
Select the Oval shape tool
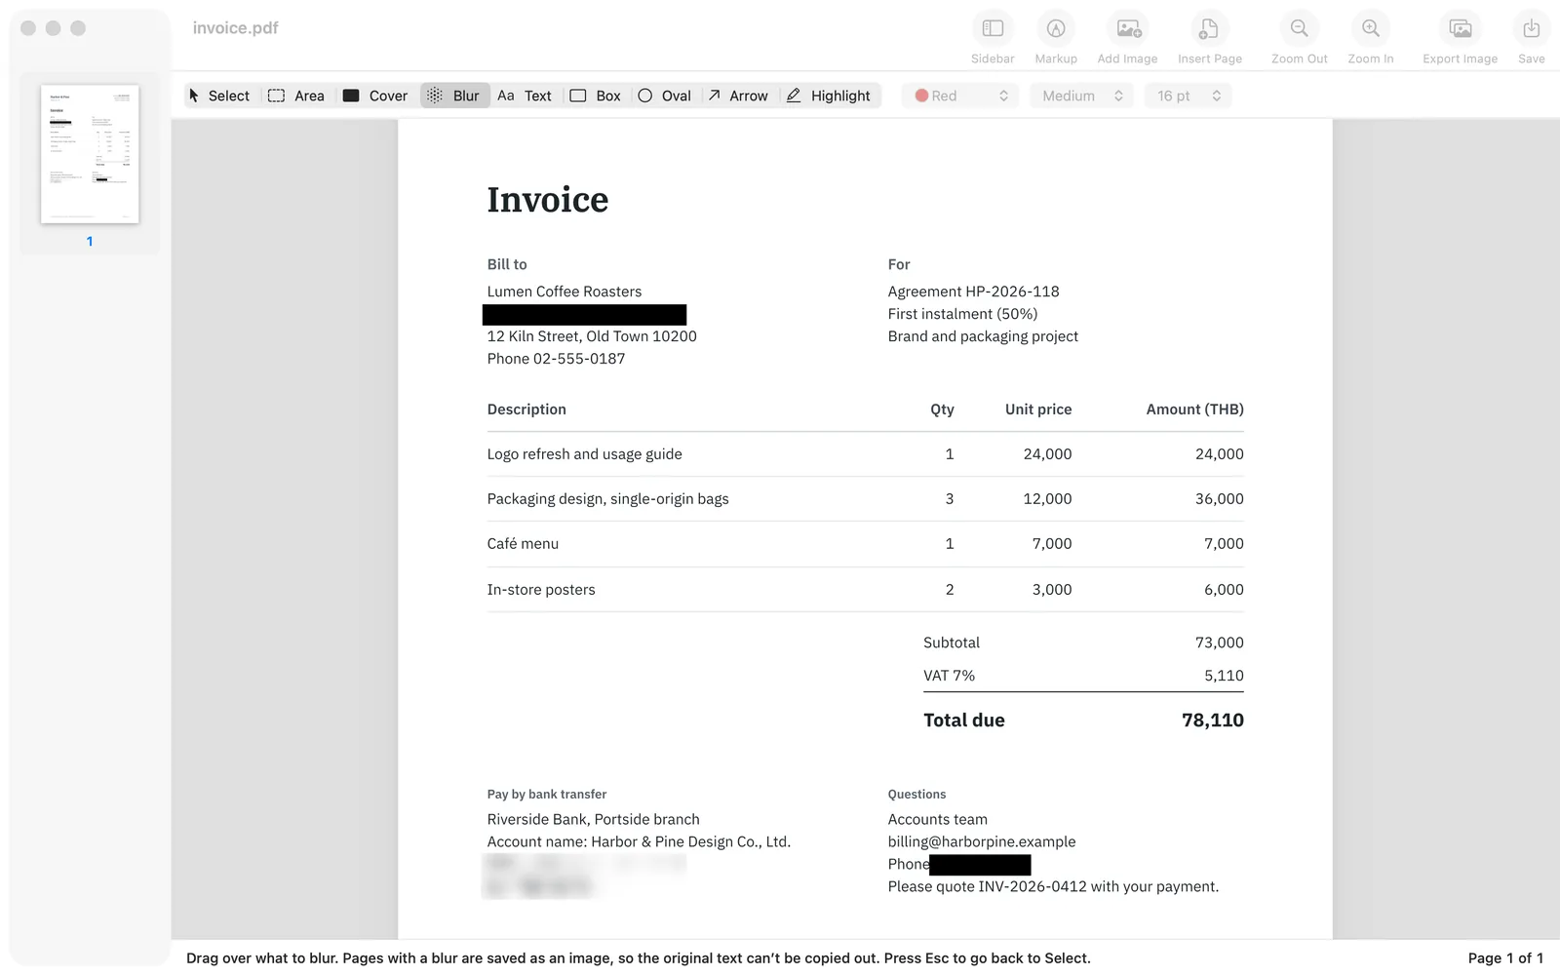[x=664, y=96]
